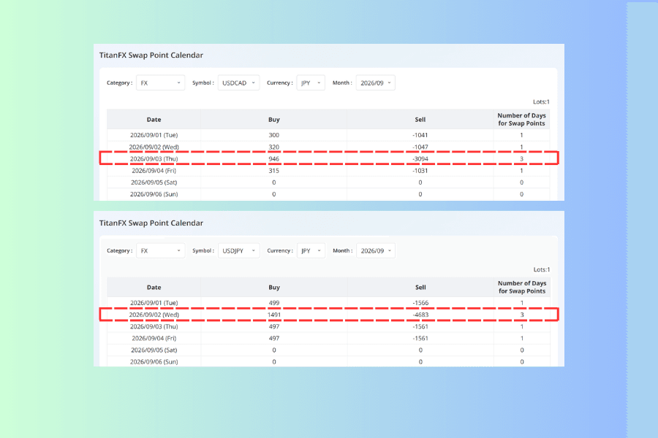Click Number of Days header in USDJPY table
The image size is (658, 438).
(522, 287)
